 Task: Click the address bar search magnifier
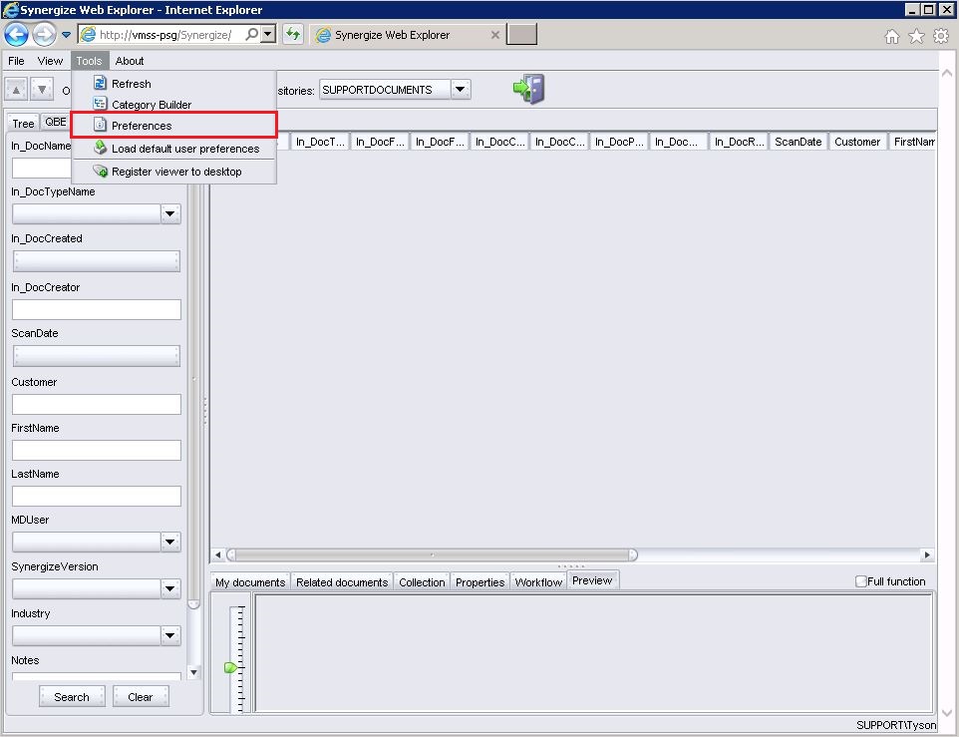[251, 34]
